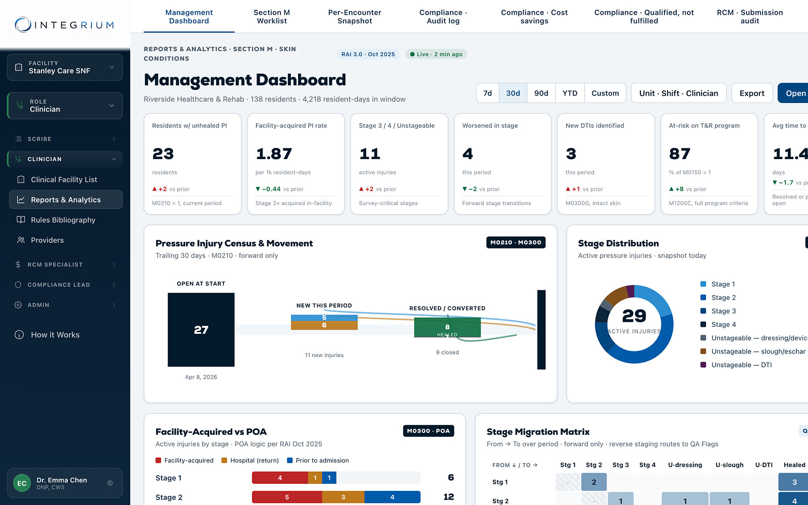Click the Residents w/ unhealed PI card
808x505 pixels.
(192, 164)
